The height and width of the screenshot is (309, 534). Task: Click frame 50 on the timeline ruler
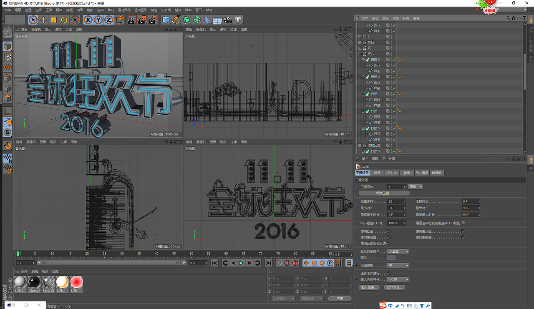[x=191, y=254]
